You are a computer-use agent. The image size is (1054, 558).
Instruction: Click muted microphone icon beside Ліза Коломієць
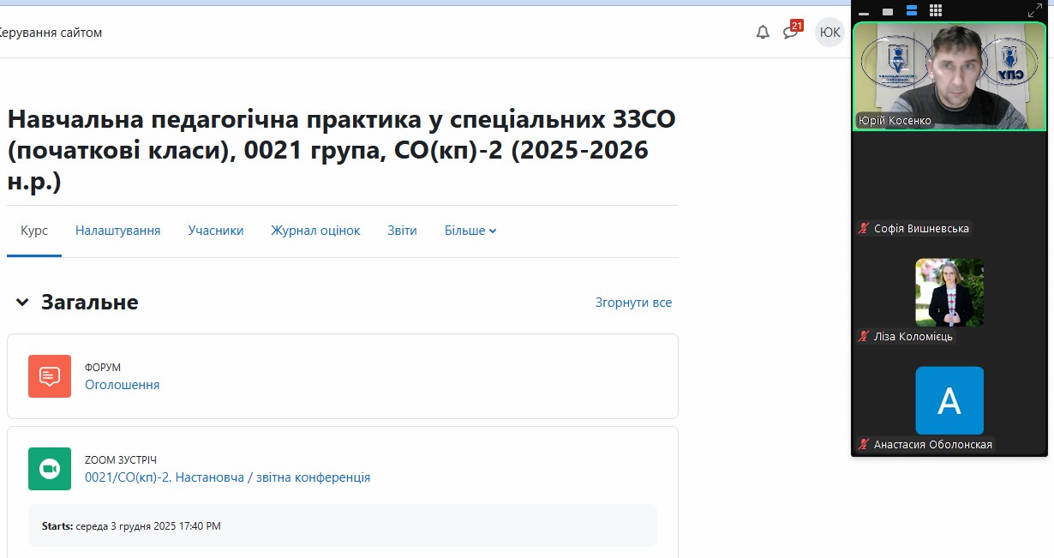tap(864, 337)
